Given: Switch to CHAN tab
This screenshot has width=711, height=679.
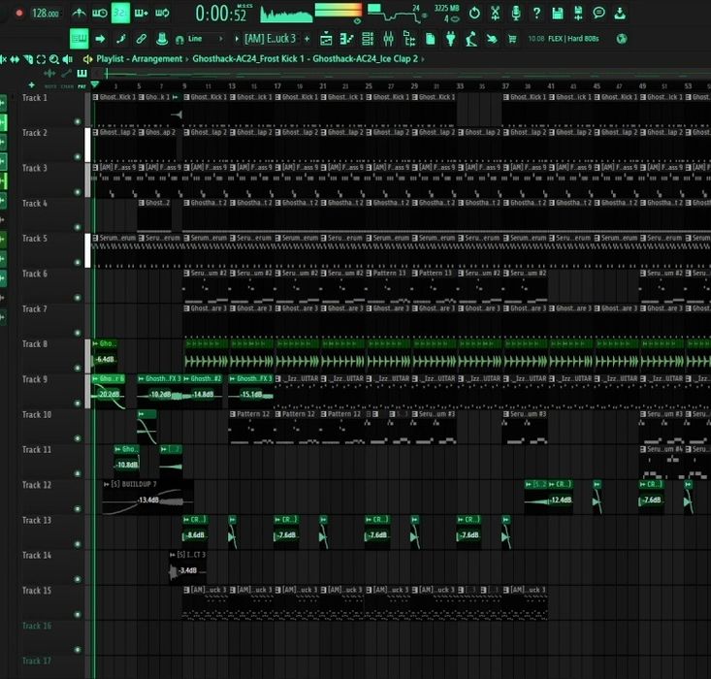Looking at the screenshot, I should pos(67,86).
